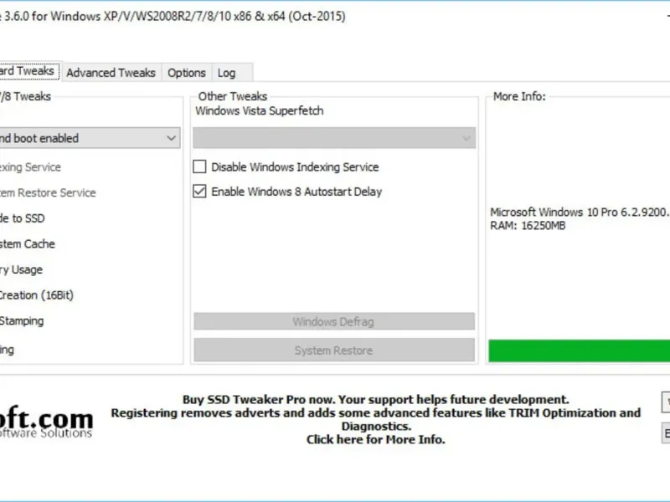Viewport: 670px width, 502px height.
Task: Select the Standard Tweaks tab
Action: pos(28,71)
